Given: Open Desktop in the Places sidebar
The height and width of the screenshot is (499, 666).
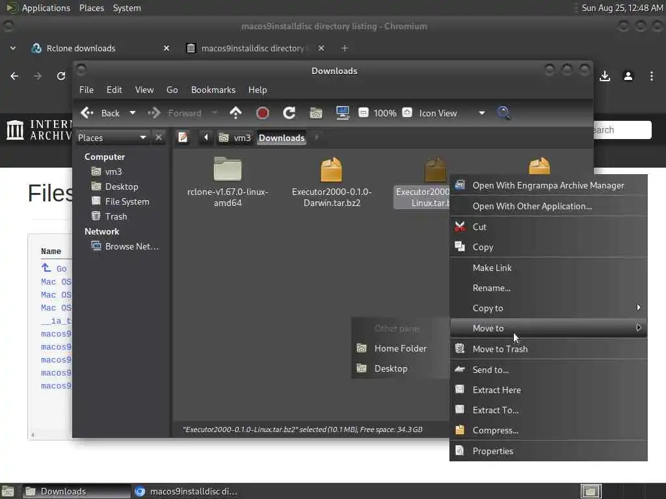Looking at the screenshot, I should pos(122,186).
